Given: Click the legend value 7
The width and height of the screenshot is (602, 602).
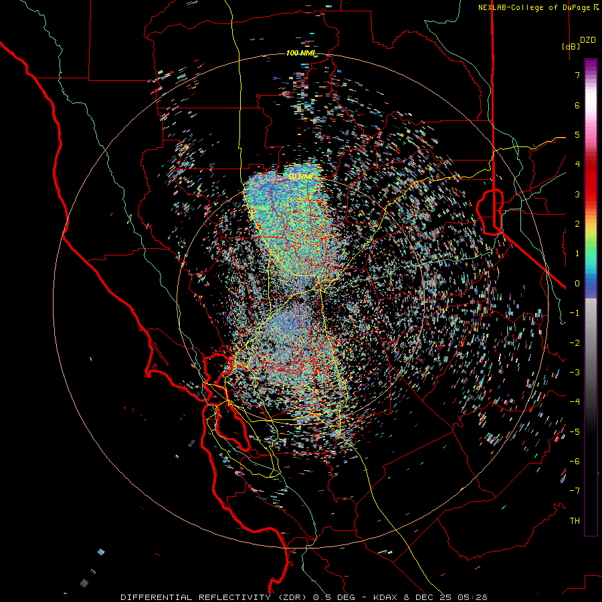Looking at the screenshot, I should 577,75.
